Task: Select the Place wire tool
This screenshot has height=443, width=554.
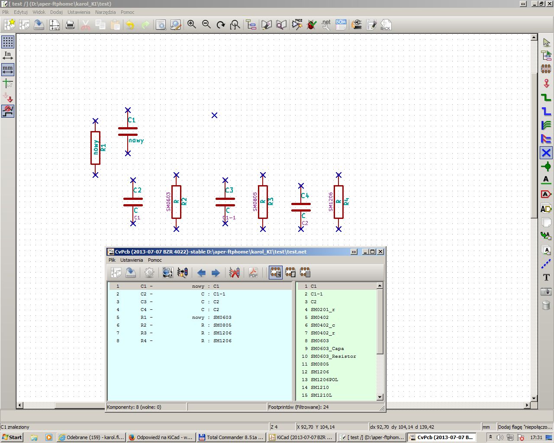Action: (546, 97)
